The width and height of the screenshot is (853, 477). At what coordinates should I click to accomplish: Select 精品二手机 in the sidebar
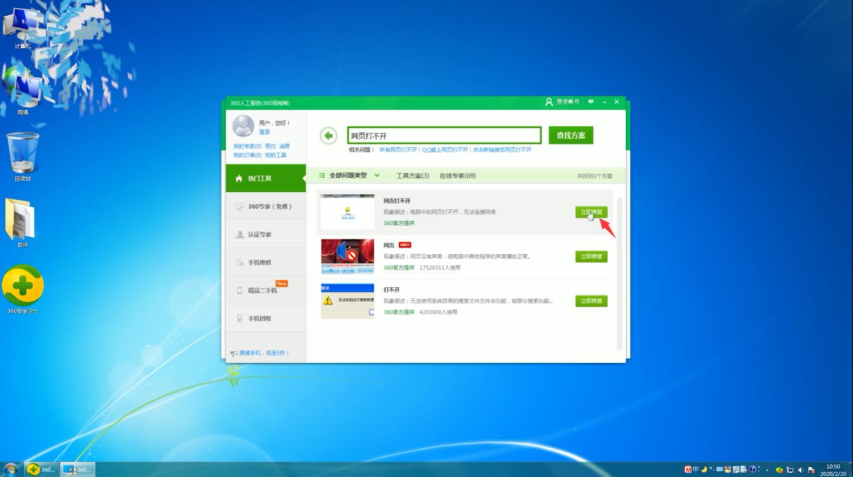(266, 290)
